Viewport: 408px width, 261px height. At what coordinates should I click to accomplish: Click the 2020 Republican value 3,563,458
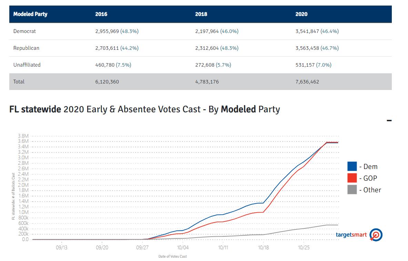(x=307, y=48)
